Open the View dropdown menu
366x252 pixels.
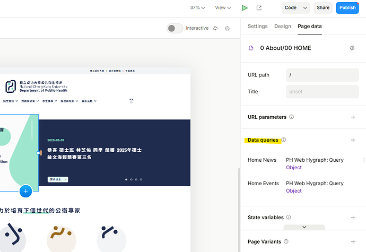click(x=223, y=8)
